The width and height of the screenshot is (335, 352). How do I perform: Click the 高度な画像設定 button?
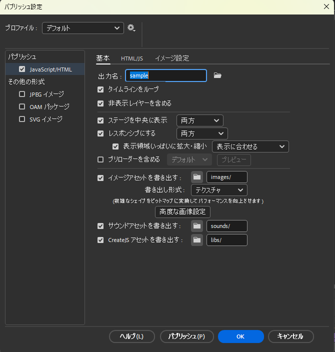click(x=182, y=211)
